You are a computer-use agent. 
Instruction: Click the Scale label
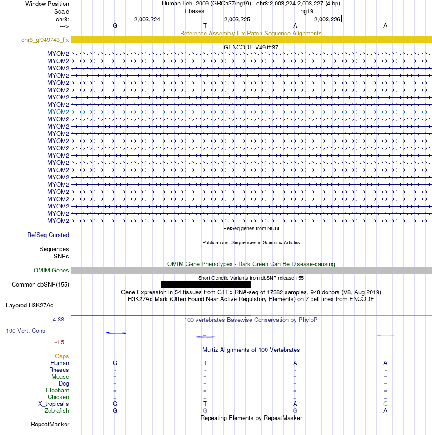tap(61, 12)
